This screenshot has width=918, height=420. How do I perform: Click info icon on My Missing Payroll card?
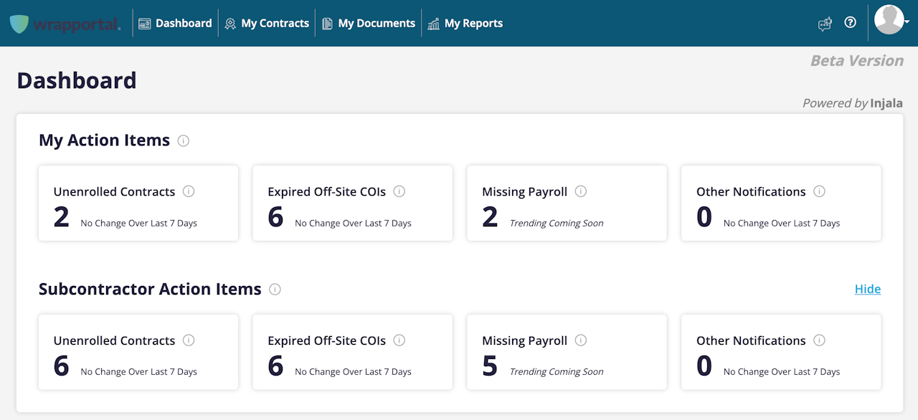pyautogui.click(x=581, y=191)
